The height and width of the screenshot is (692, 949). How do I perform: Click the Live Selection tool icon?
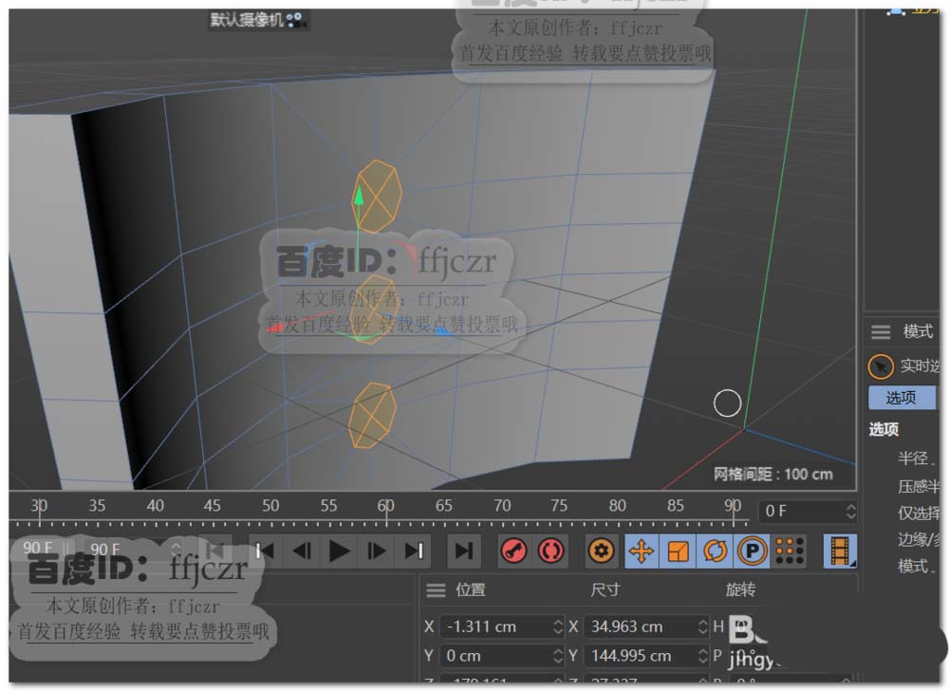tap(881, 366)
